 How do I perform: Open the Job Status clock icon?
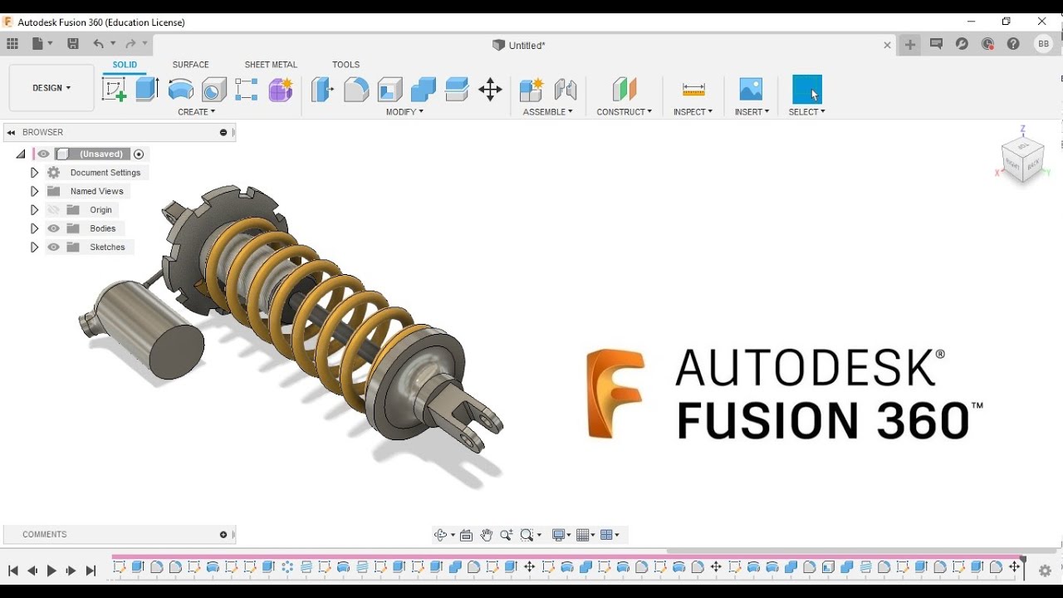point(987,44)
